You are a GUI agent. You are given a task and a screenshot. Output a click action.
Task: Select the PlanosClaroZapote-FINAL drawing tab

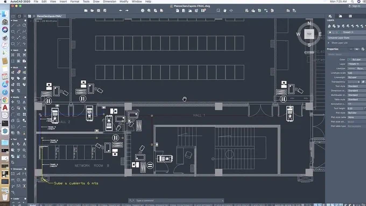pyautogui.click(x=50, y=16)
